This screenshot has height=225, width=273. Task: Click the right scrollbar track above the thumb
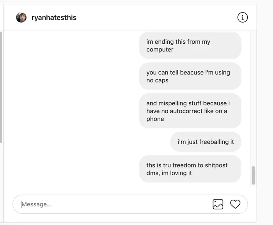click(253, 97)
